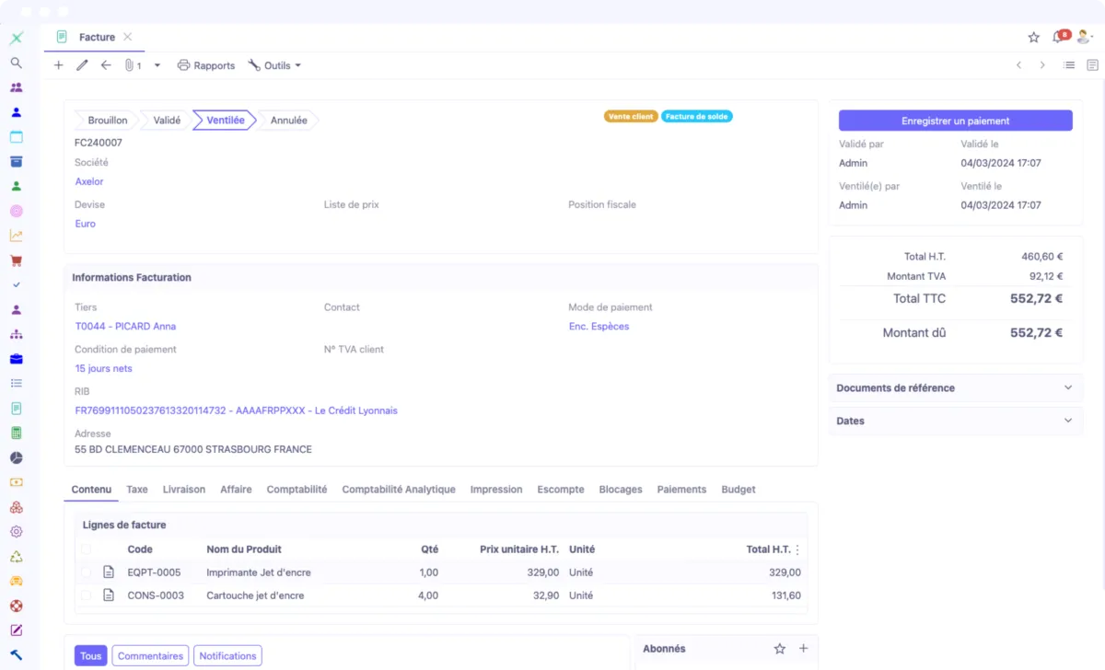Click the Commentaires filter button

[150, 656]
